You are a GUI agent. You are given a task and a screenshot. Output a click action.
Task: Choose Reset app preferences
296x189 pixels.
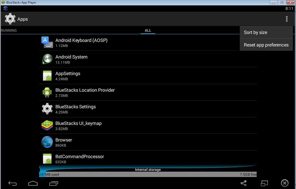pos(266,45)
